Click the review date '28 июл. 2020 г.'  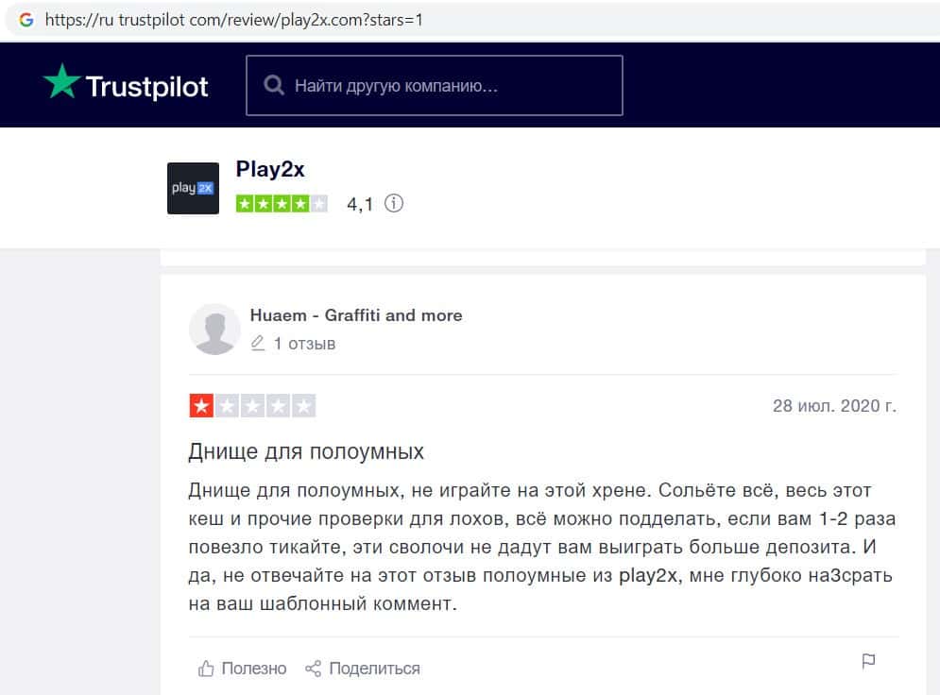click(x=834, y=406)
